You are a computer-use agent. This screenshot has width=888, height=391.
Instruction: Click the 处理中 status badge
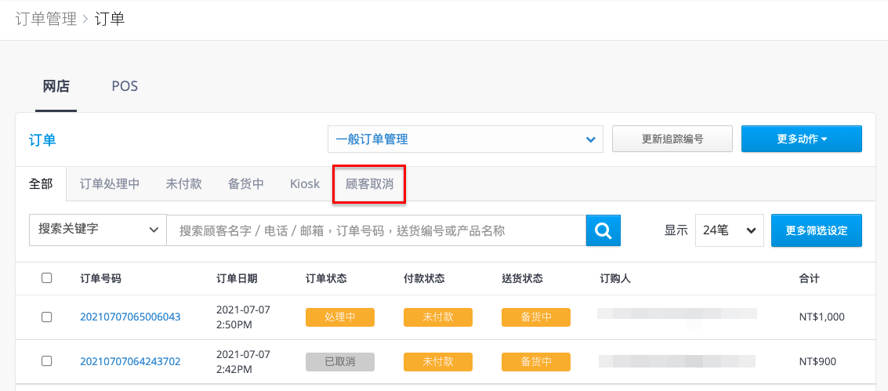point(340,317)
